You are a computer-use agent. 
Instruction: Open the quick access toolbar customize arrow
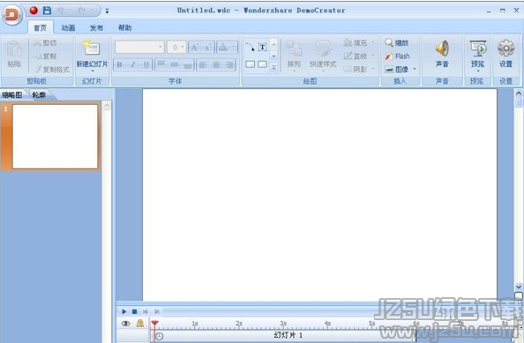[x=107, y=11]
